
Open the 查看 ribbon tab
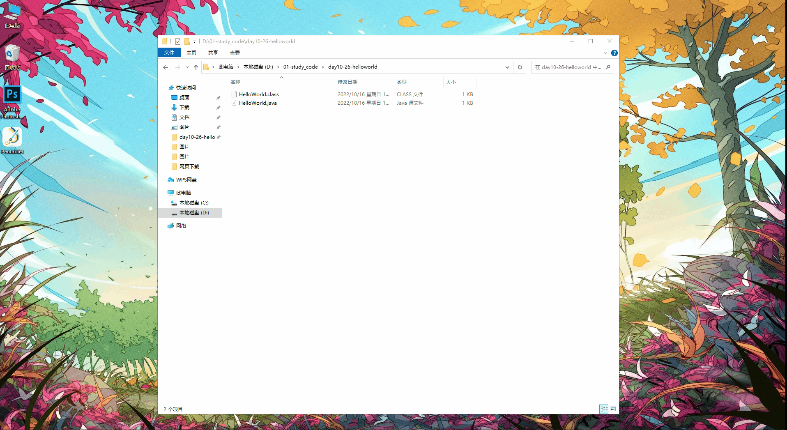pyautogui.click(x=235, y=53)
